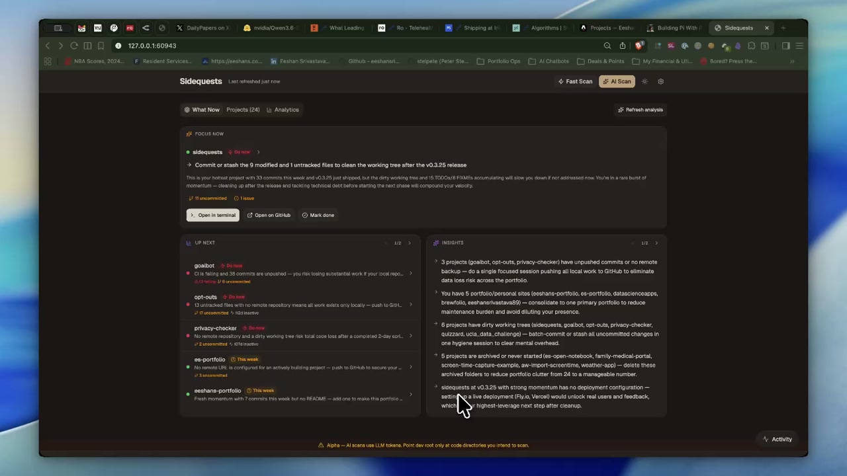Open the goalbot project

(204, 266)
